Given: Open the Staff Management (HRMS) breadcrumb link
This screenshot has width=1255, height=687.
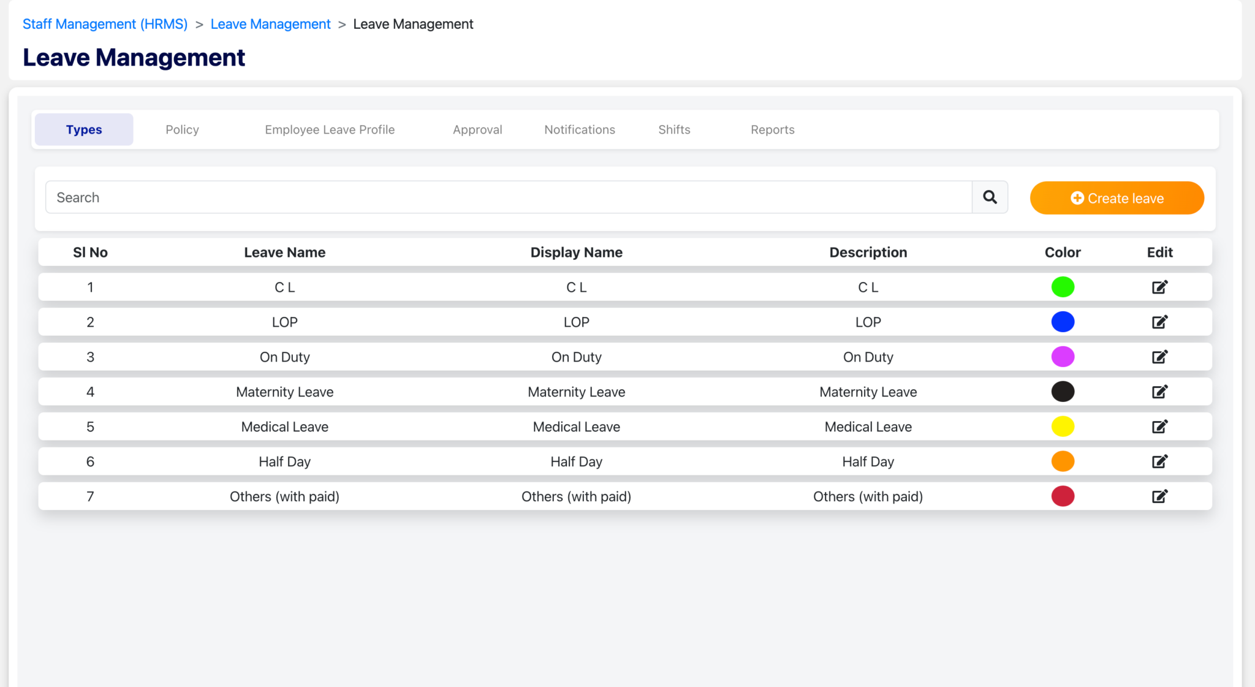Looking at the screenshot, I should 105,24.
